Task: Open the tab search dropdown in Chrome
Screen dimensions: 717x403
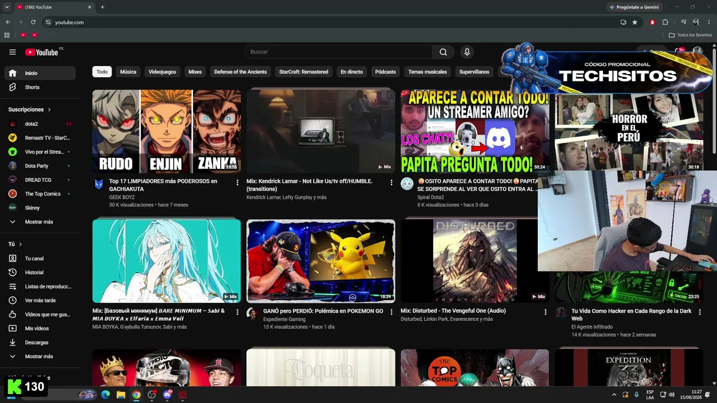Action: click(x=7, y=7)
